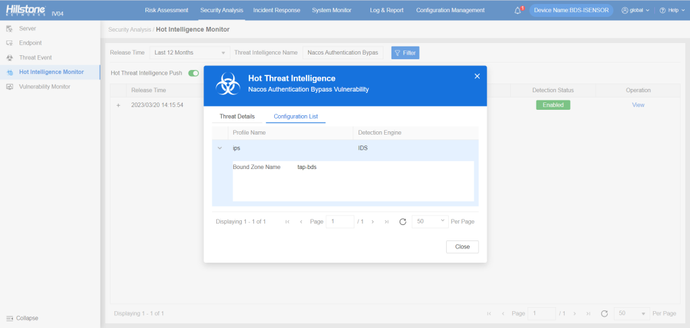Open the Log & Report menu
The height and width of the screenshot is (328, 690).
[387, 10]
